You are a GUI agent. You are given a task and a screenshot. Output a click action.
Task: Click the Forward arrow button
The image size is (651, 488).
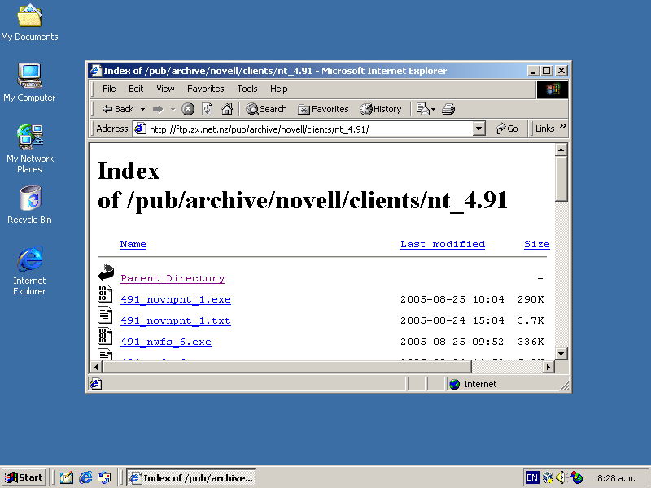click(x=158, y=109)
